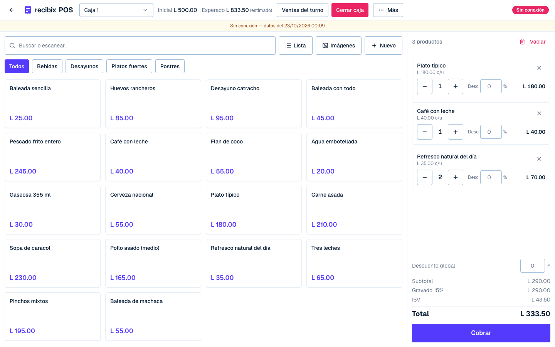Click the back arrow icon
Viewport: 555px width, 347px height.
[12, 10]
